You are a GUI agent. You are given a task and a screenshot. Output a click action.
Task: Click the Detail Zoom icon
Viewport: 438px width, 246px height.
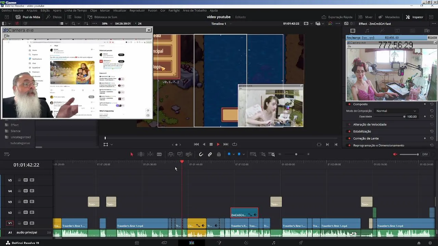point(263,154)
